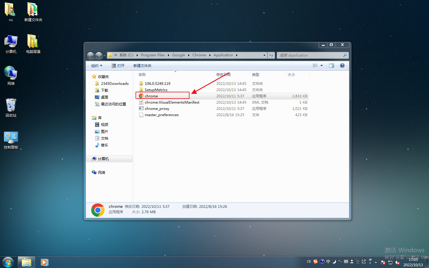Screen dimensions: 429x268
Task: Select the chrome_proxy application icon
Action: click(141, 108)
